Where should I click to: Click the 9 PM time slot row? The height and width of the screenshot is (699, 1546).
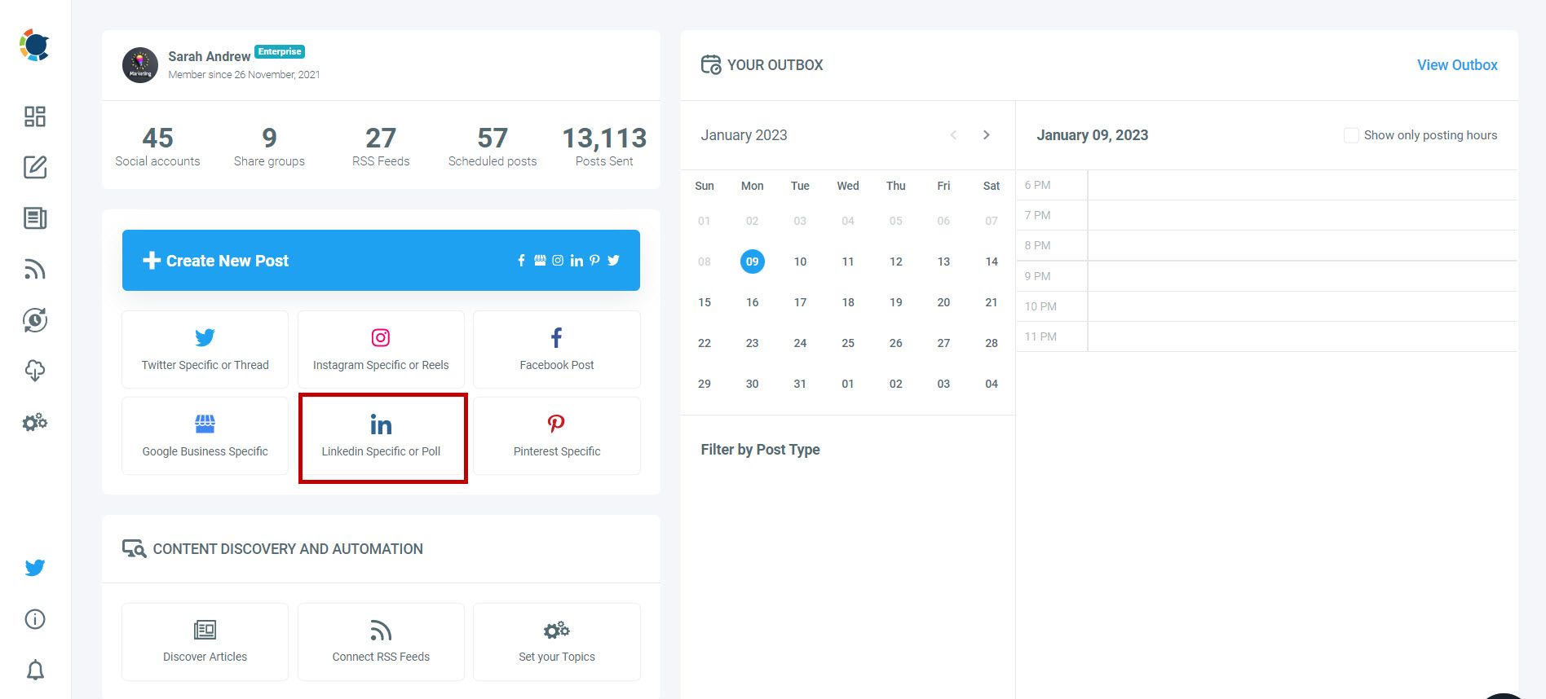(x=1267, y=276)
